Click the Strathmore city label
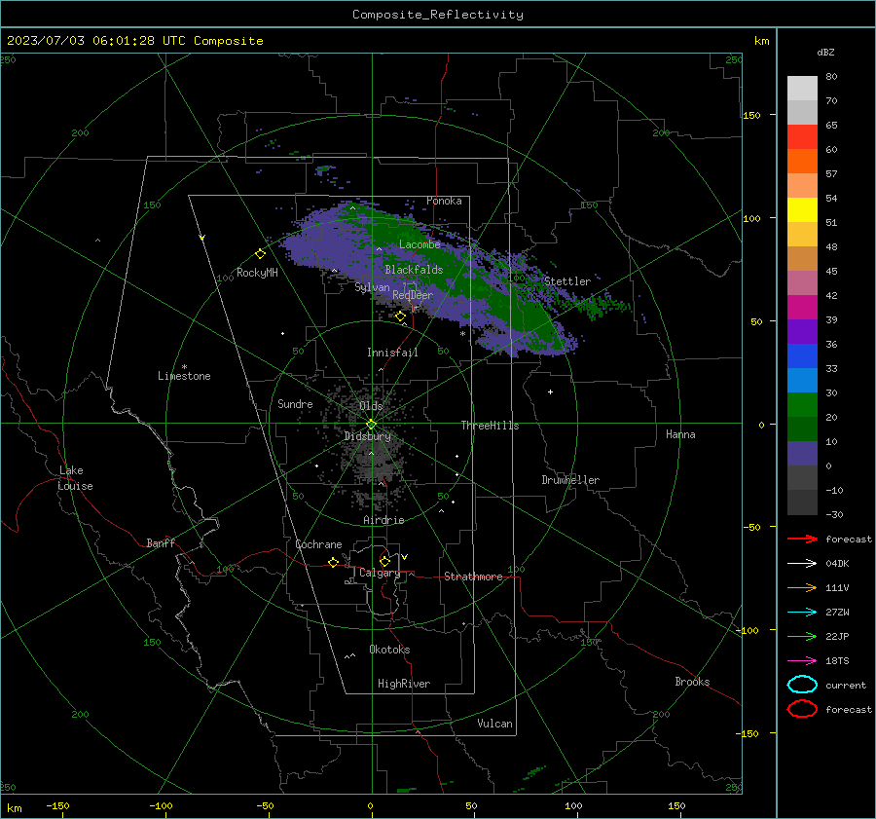The height and width of the screenshot is (819, 876). pyautogui.click(x=473, y=577)
